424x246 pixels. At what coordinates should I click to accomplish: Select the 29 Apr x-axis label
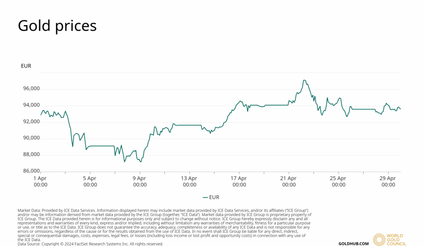tap(388, 182)
